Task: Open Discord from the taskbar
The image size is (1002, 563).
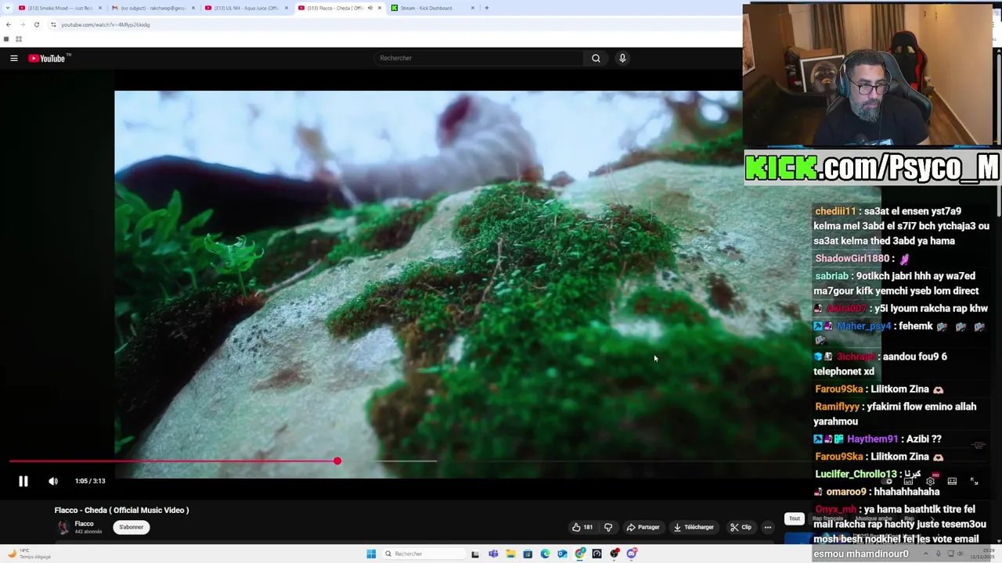Action: pos(632,554)
